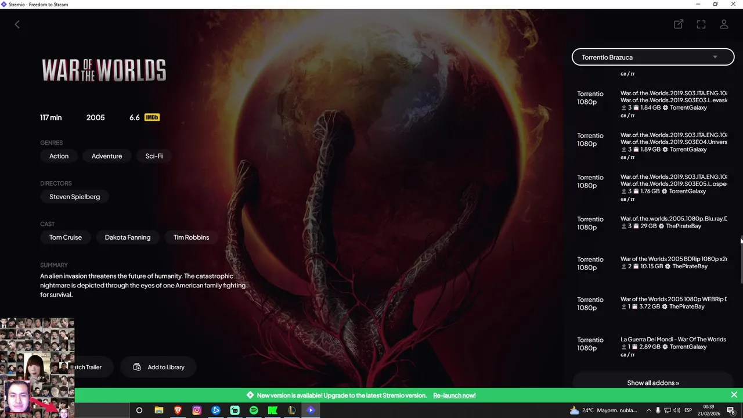Open the taskbar clock and date
743x418 pixels.
pyautogui.click(x=709, y=410)
